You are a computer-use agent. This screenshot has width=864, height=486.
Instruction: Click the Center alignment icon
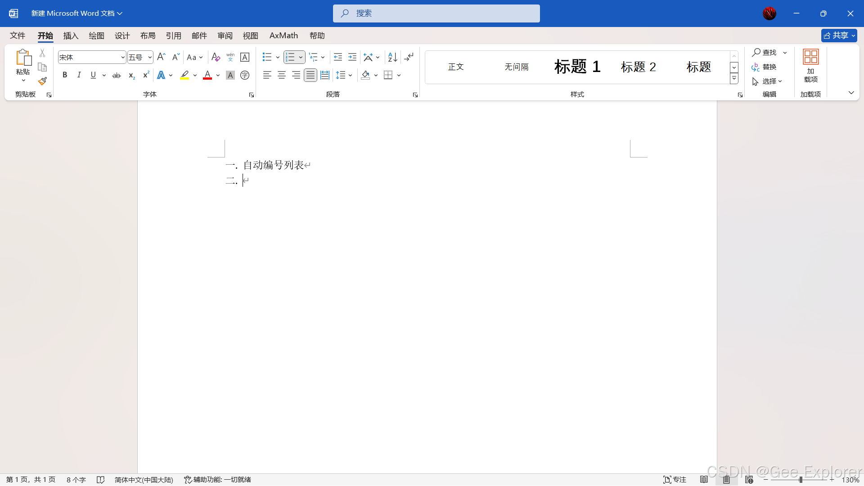pyautogui.click(x=282, y=75)
